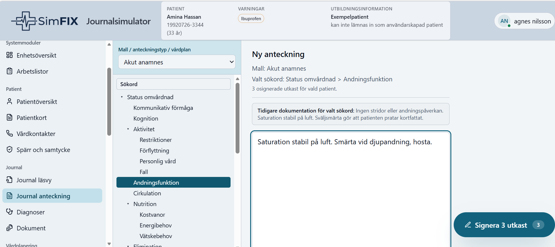This screenshot has width=555, height=247.
Task: Open Arbetslistor in sidebar
Action: coord(52,71)
